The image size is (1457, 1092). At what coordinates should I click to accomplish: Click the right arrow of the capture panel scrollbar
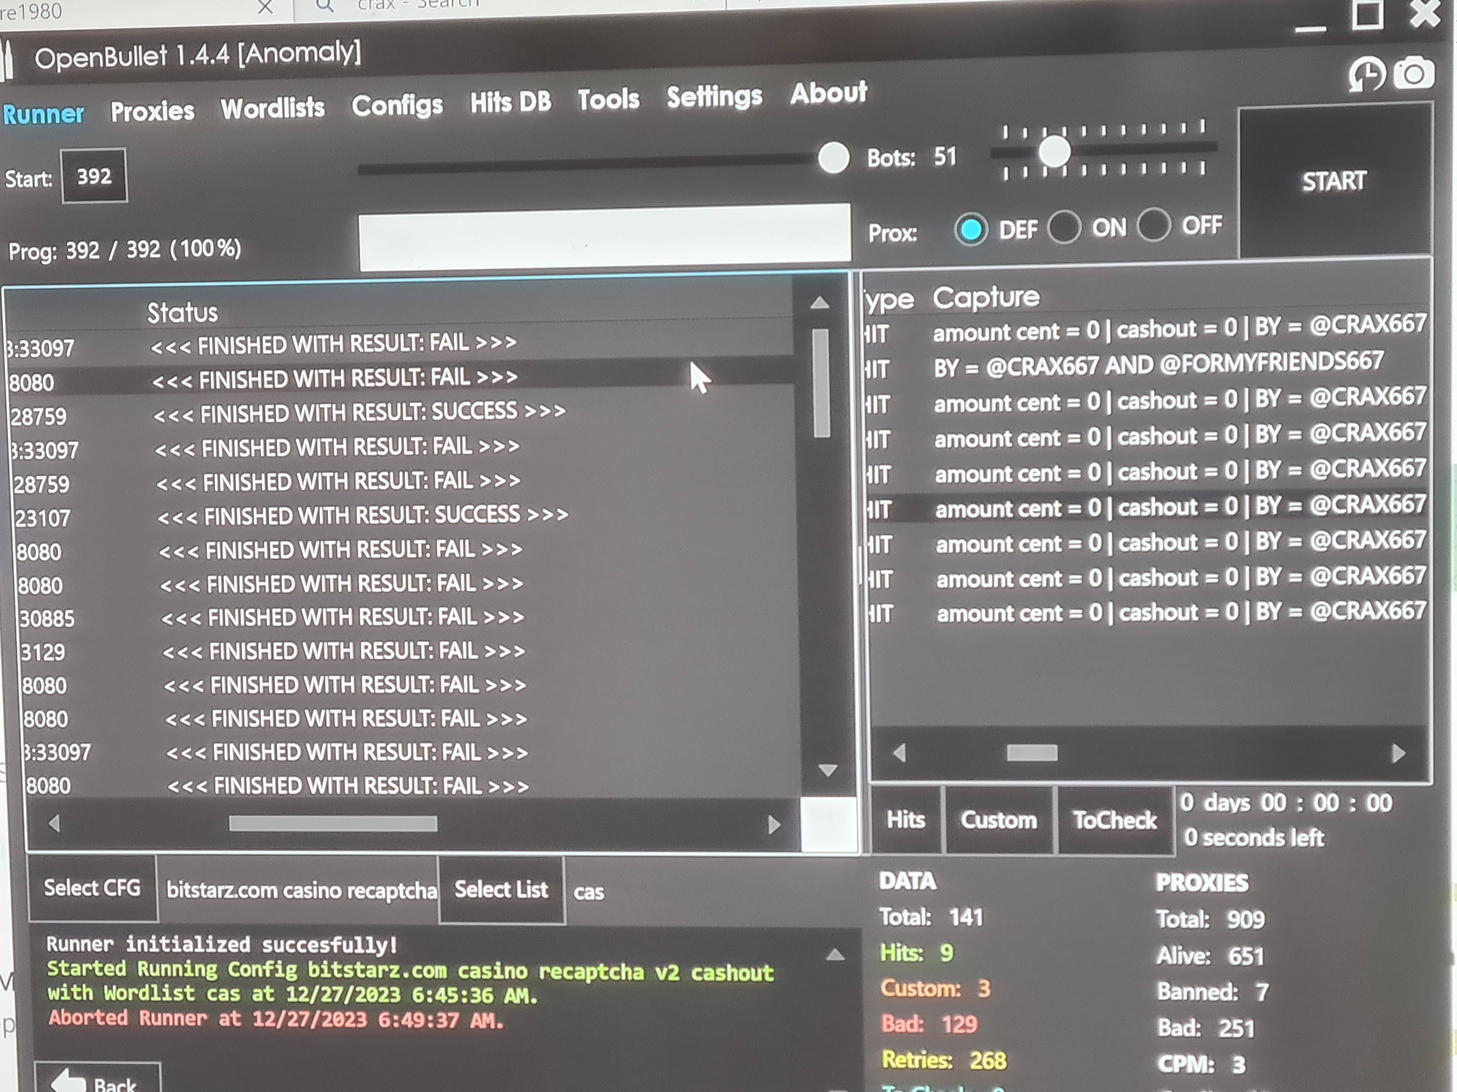[x=1398, y=753]
